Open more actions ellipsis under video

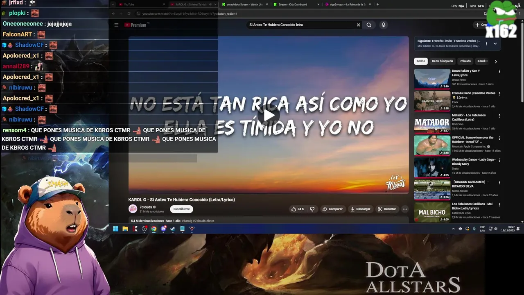pos(405,209)
